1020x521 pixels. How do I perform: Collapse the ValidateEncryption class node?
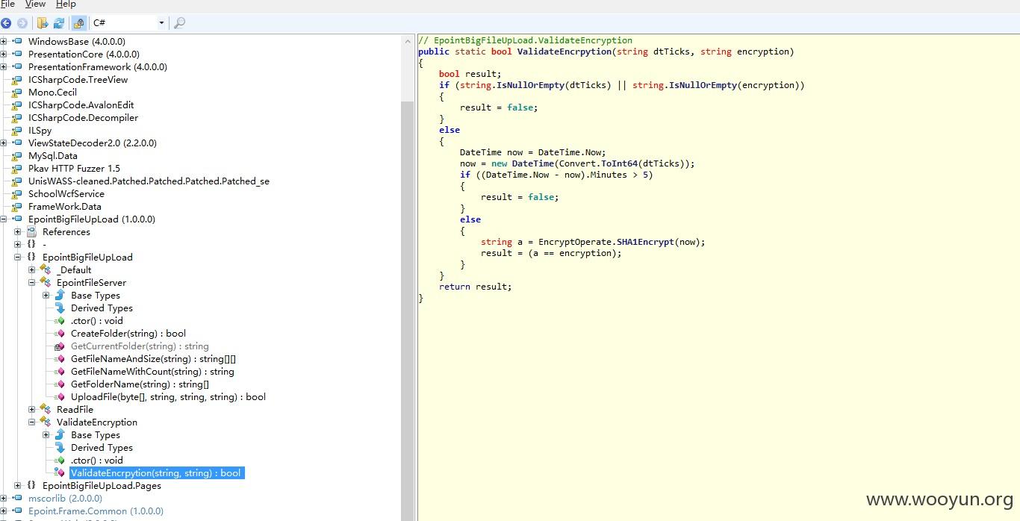pyautogui.click(x=32, y=422)
